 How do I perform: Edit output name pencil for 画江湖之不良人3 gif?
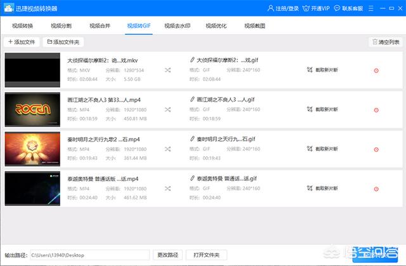click(192, 99)
